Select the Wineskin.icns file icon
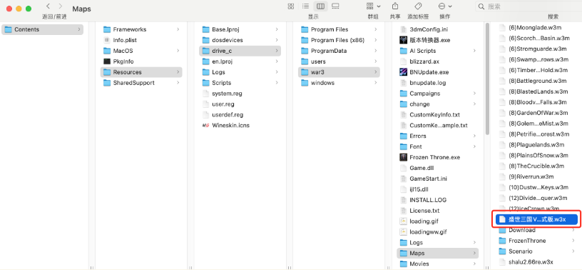This screenshot has height=270, width=582. tap(205, 125)
